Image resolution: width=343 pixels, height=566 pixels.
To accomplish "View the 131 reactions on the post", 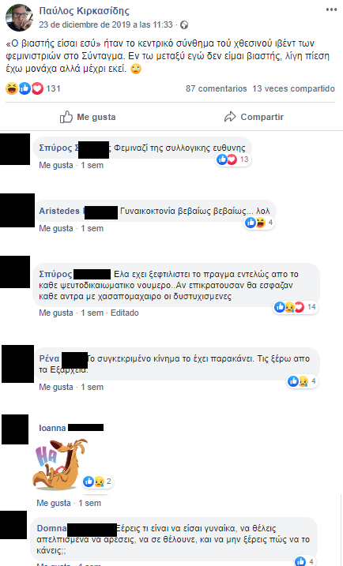I will click(33, 88).
